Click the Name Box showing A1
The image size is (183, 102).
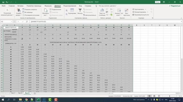tap(6, 22)
